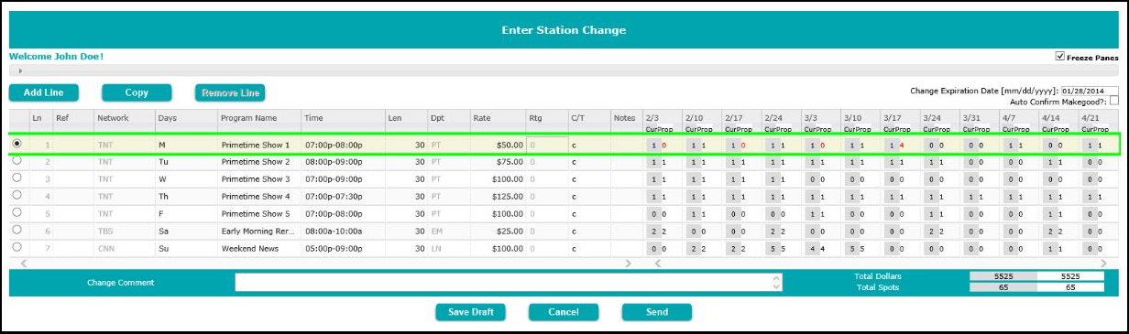Cancel the station change

click(x=564, y=312)
